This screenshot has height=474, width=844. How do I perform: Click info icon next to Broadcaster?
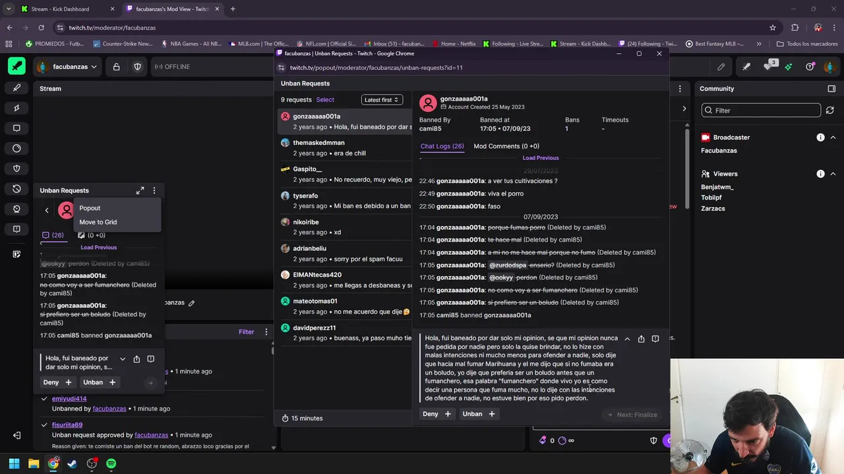(820, 138)
